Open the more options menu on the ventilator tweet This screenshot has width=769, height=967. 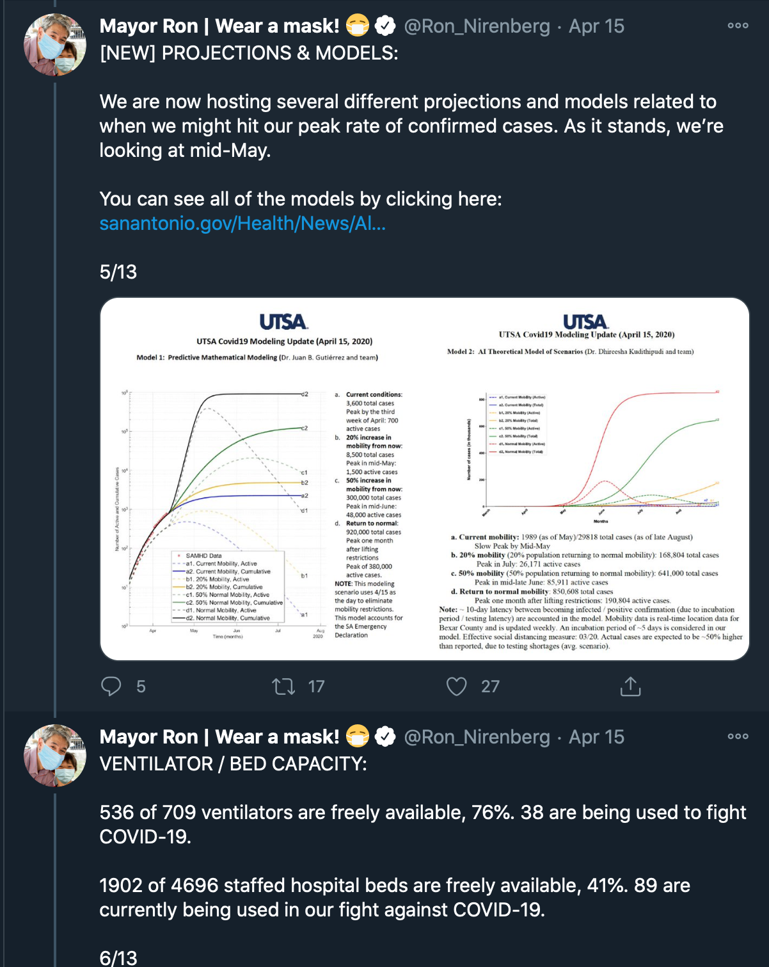[x=738, y=736]
